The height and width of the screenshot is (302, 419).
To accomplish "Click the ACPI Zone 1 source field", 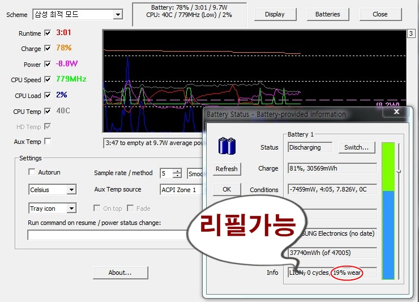I will coord(181,190).
